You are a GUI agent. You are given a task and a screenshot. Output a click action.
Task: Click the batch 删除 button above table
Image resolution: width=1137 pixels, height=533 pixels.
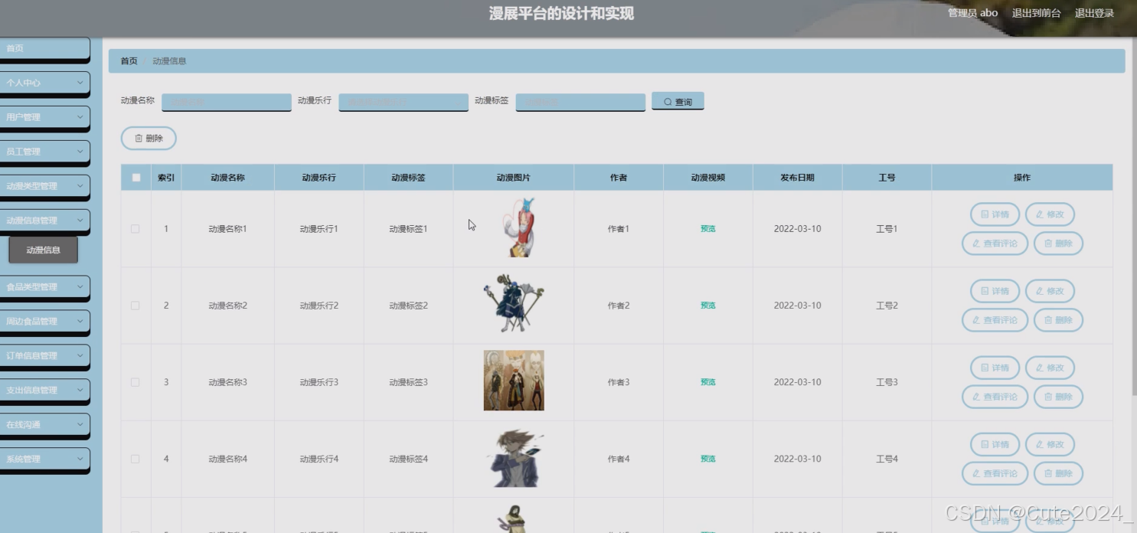pyautogui.click(x=149, y=139)
